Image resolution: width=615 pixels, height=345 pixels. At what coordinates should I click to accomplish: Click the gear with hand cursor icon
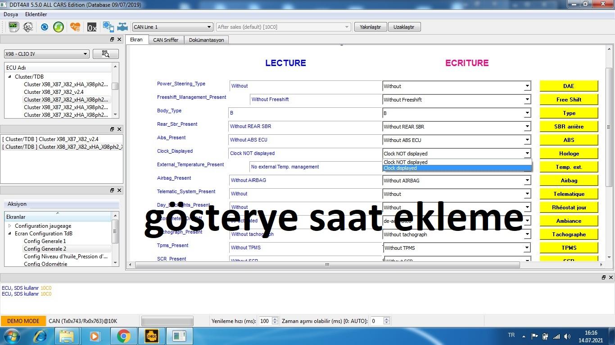108,27
